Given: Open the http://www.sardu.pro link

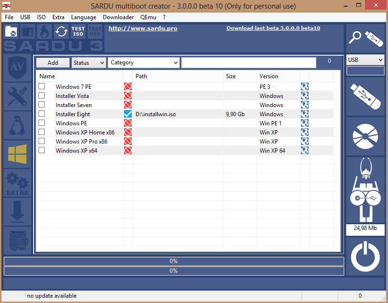Looking at the screenshot, I should click(143, 28).
